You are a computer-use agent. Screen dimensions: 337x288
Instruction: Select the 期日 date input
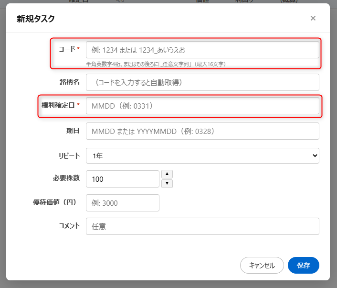[x=202, y=131]
